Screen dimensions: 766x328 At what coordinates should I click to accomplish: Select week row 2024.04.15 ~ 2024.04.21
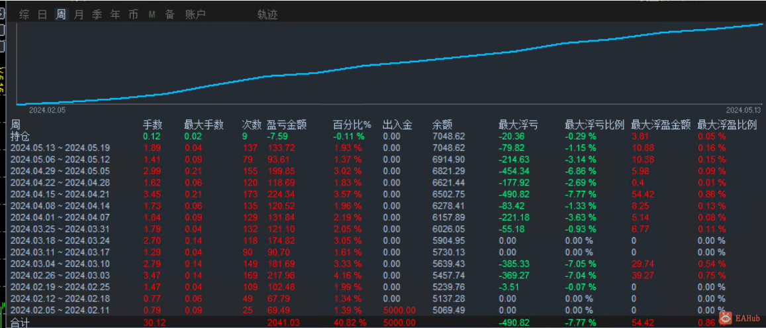pos(383,194)
